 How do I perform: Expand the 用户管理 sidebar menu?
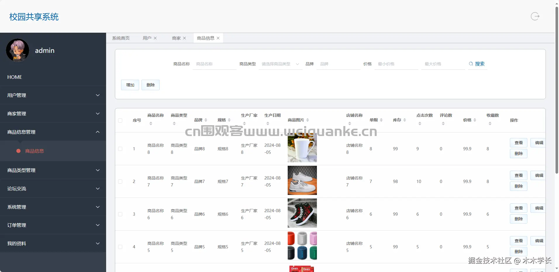53,95
